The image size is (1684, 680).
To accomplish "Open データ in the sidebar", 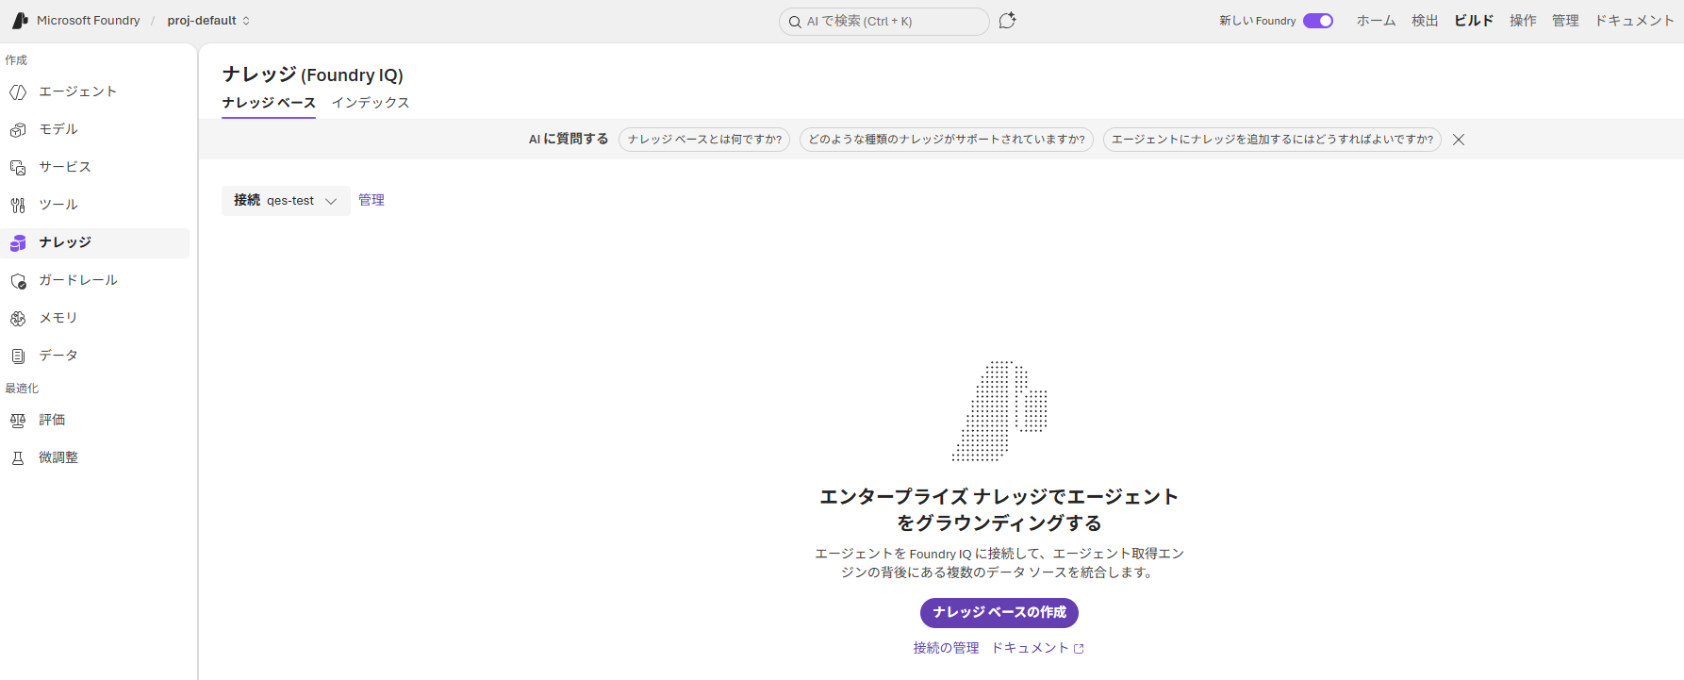I will point(94,357).
